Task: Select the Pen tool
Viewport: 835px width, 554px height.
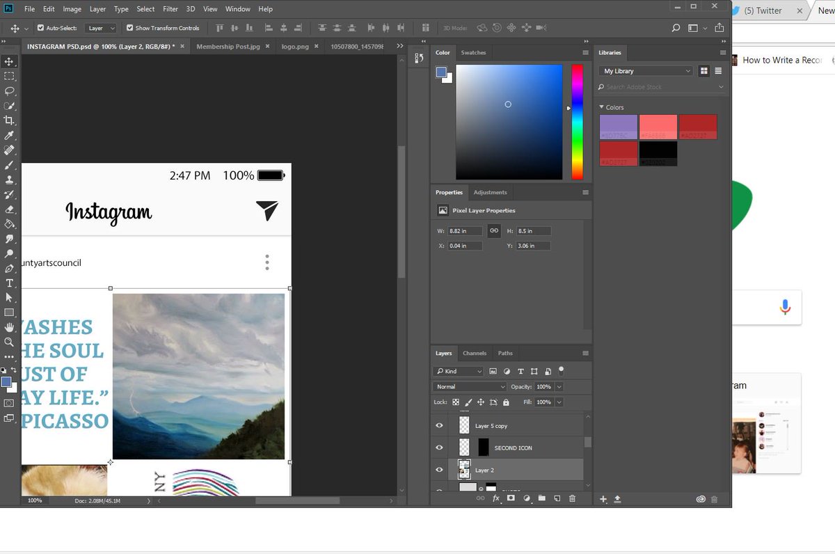Action: [x=10, y=268]
